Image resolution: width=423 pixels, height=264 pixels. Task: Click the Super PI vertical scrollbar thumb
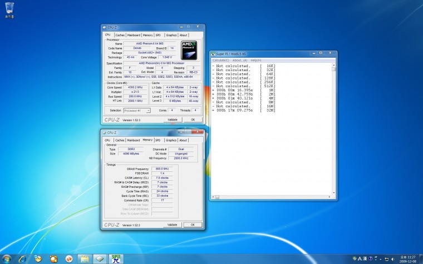pyautogui.click(x=334, y=69)
